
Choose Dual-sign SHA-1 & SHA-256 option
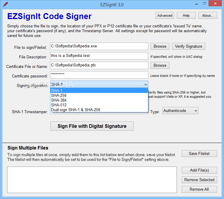pos(99,110)
